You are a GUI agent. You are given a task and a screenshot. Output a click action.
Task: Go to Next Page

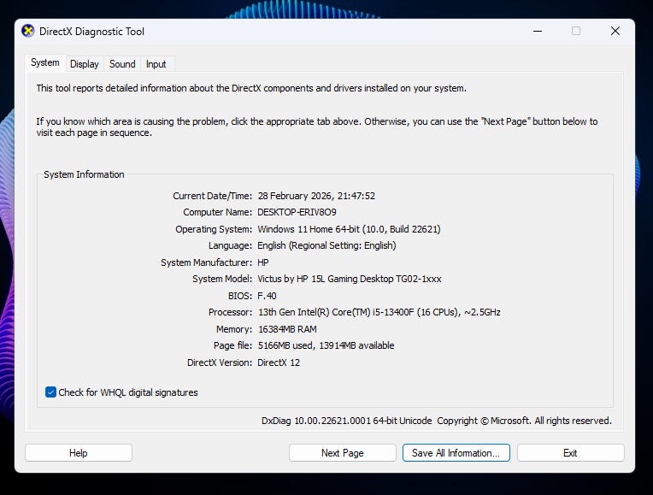[343, 453]
